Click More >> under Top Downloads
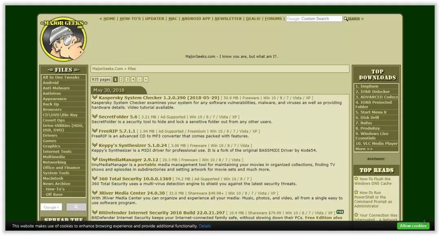 (x=364, y=149)
